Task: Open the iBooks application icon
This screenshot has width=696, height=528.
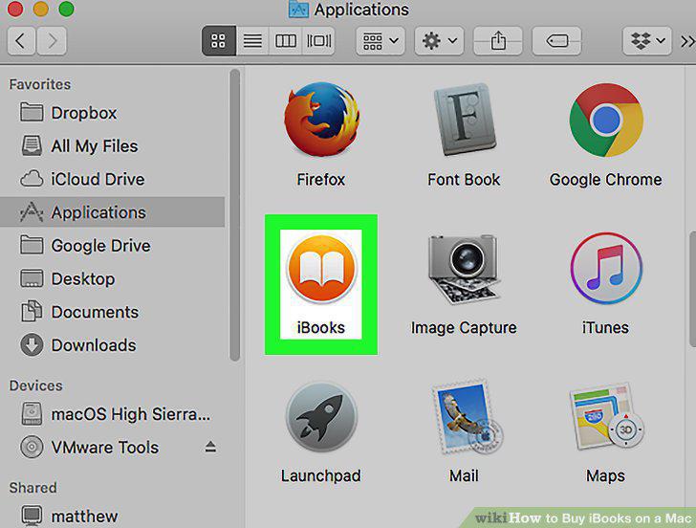Action: (321, 269)
